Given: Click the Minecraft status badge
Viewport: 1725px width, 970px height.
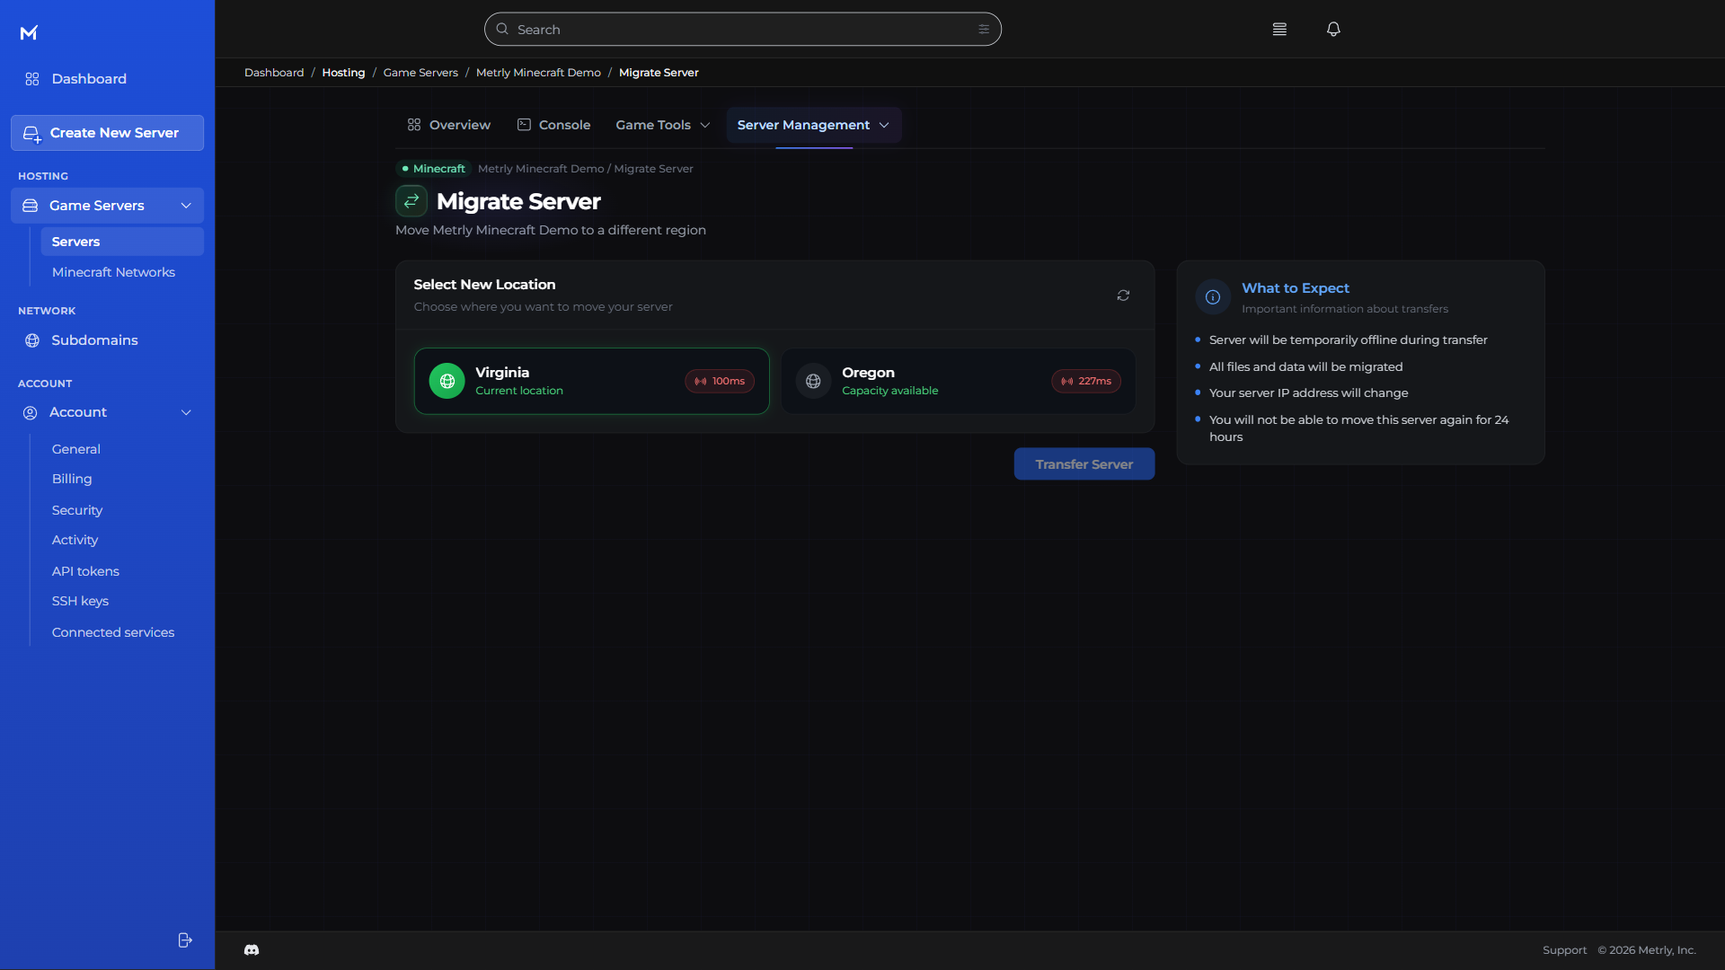Looking at the screenshot, I should (x=433, y=169).
